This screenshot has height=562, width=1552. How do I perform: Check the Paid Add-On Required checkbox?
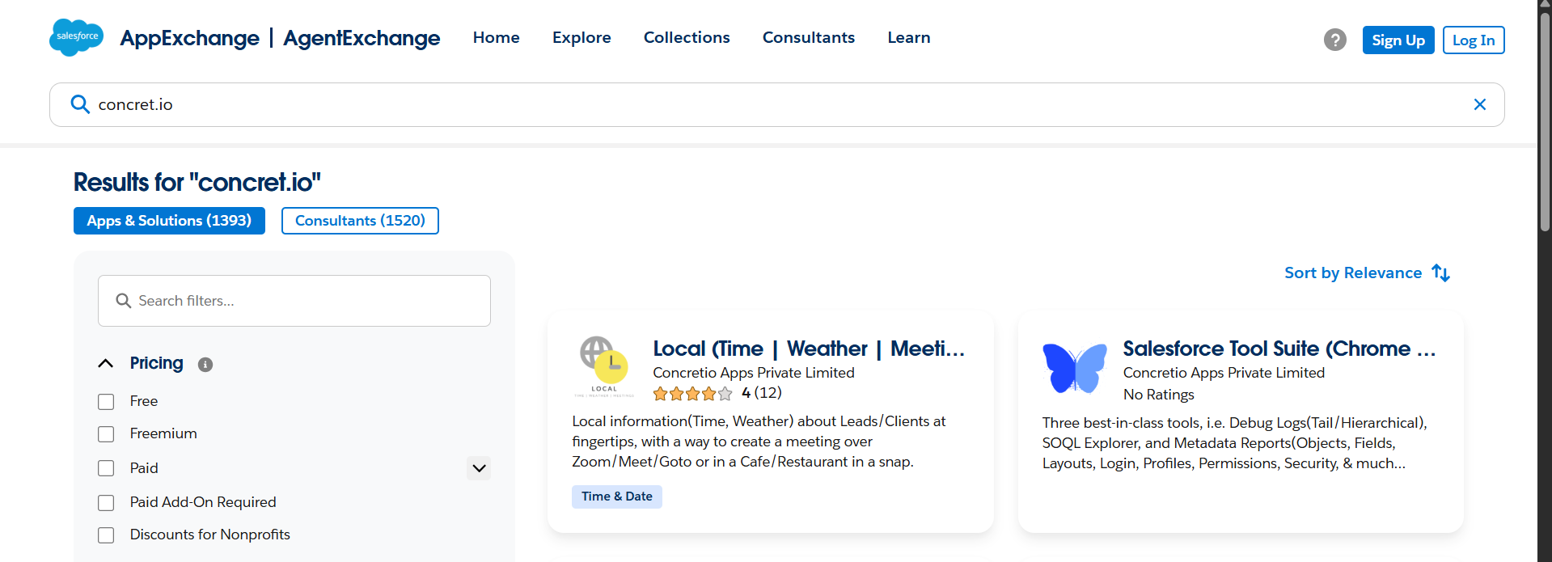pyautogui.click(x=106, y=503)
